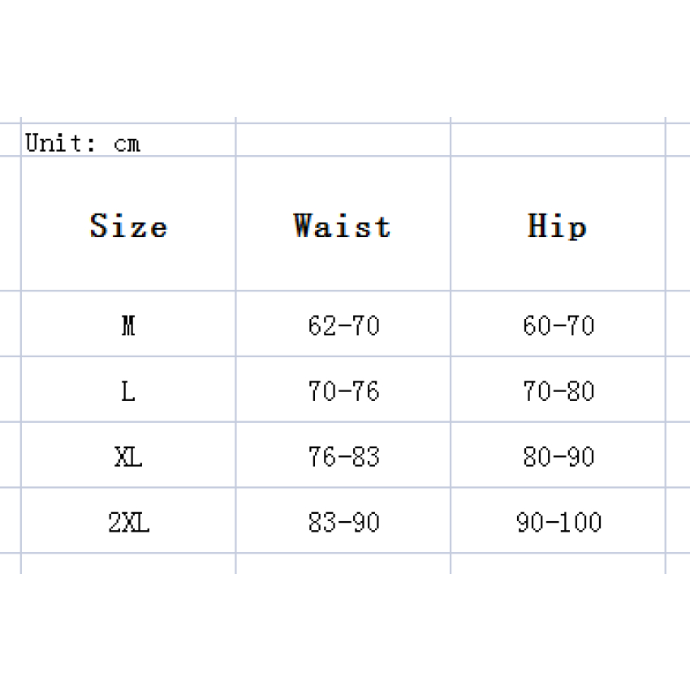690x690 pixels.
Task: Select the 2XL size cell
Action: pos(128,520)
